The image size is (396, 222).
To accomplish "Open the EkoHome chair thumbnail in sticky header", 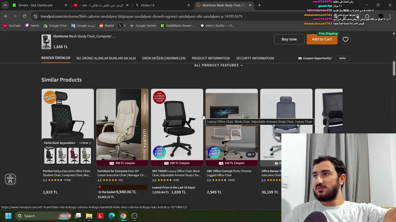I will click(x=46, y=42).
